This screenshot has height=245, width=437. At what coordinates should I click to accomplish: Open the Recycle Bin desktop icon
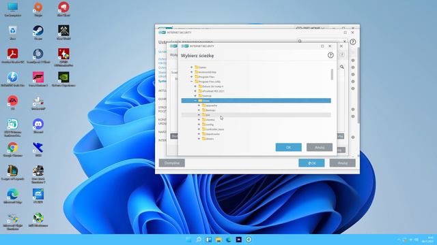[12, 33]
